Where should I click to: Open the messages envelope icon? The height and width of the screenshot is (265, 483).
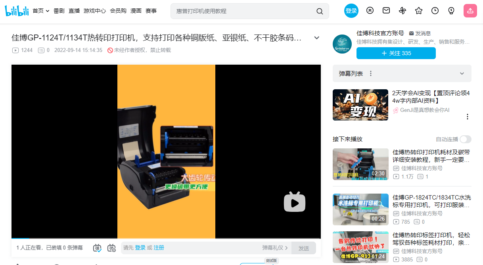coord(386,11)
